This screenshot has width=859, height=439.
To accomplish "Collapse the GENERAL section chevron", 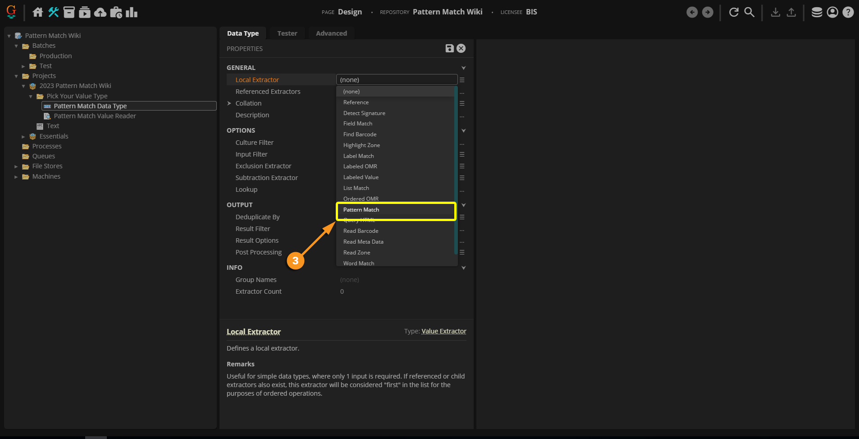I will coord(463,68).
